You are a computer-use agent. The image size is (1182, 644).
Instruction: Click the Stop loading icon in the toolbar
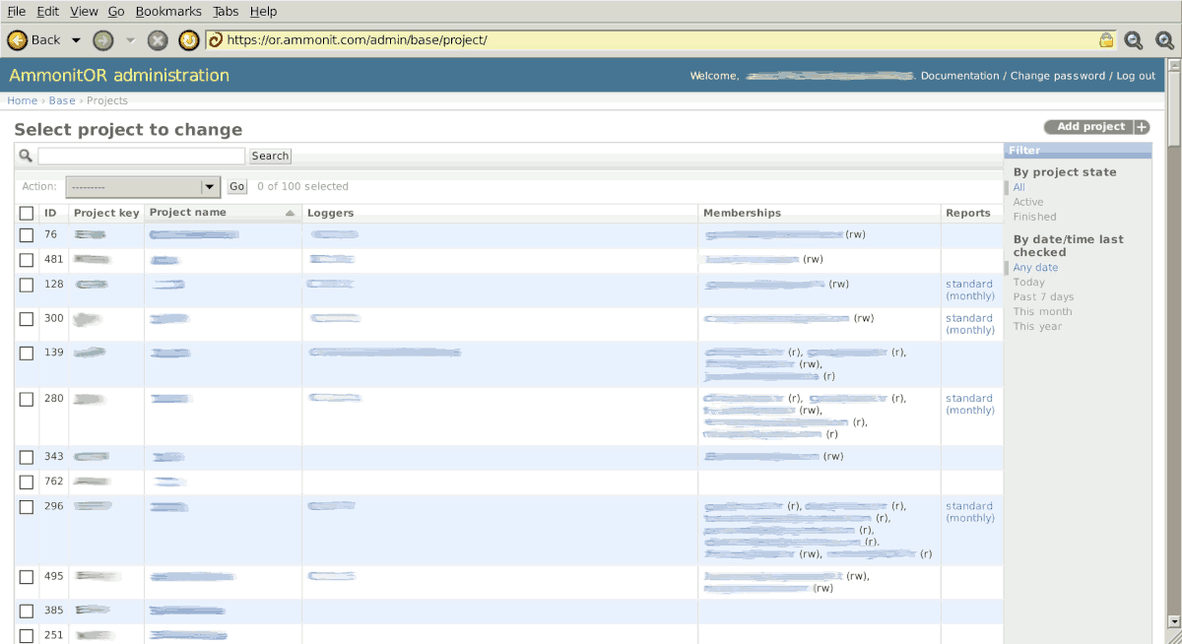(x=158, y=40)
